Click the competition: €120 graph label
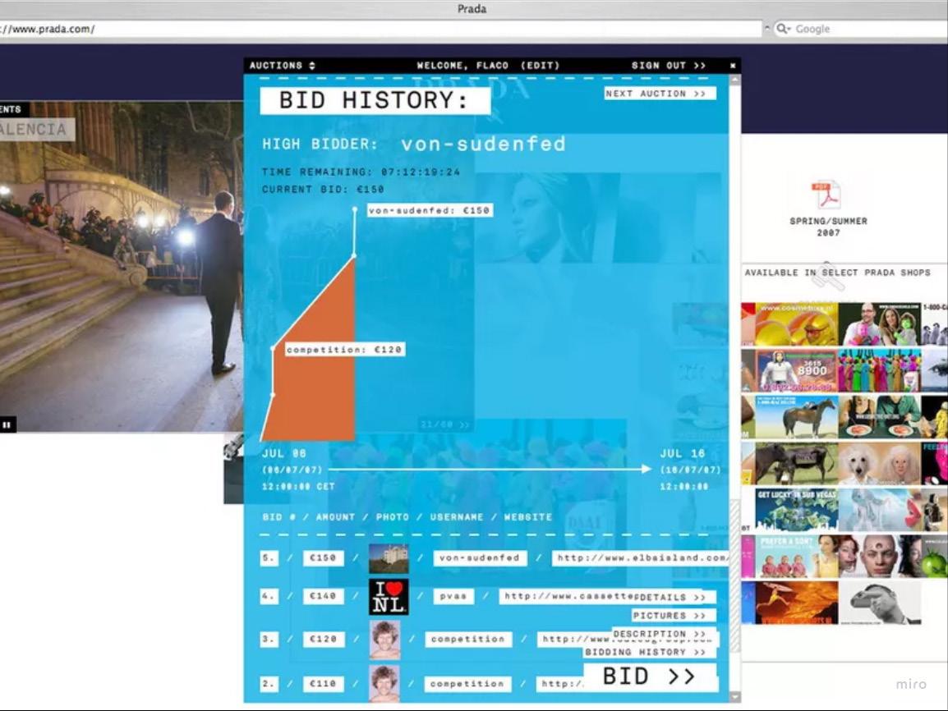Viewport: 948px width, 711px height. [x=345, y=350]
